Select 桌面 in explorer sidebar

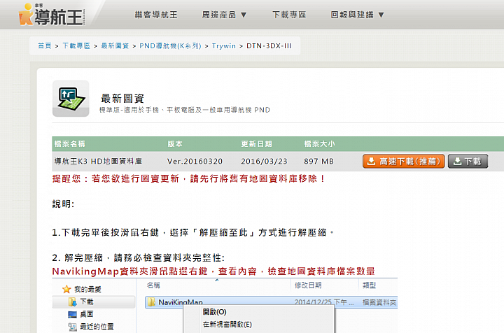click(81, 314)
